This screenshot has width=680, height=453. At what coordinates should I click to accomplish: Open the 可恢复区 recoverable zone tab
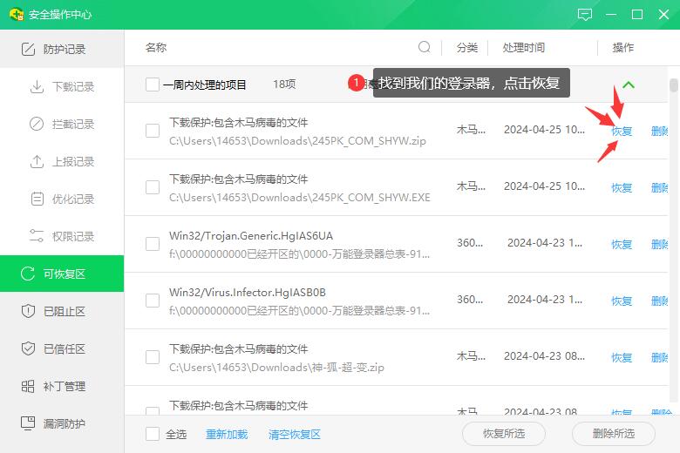(62, 274)
